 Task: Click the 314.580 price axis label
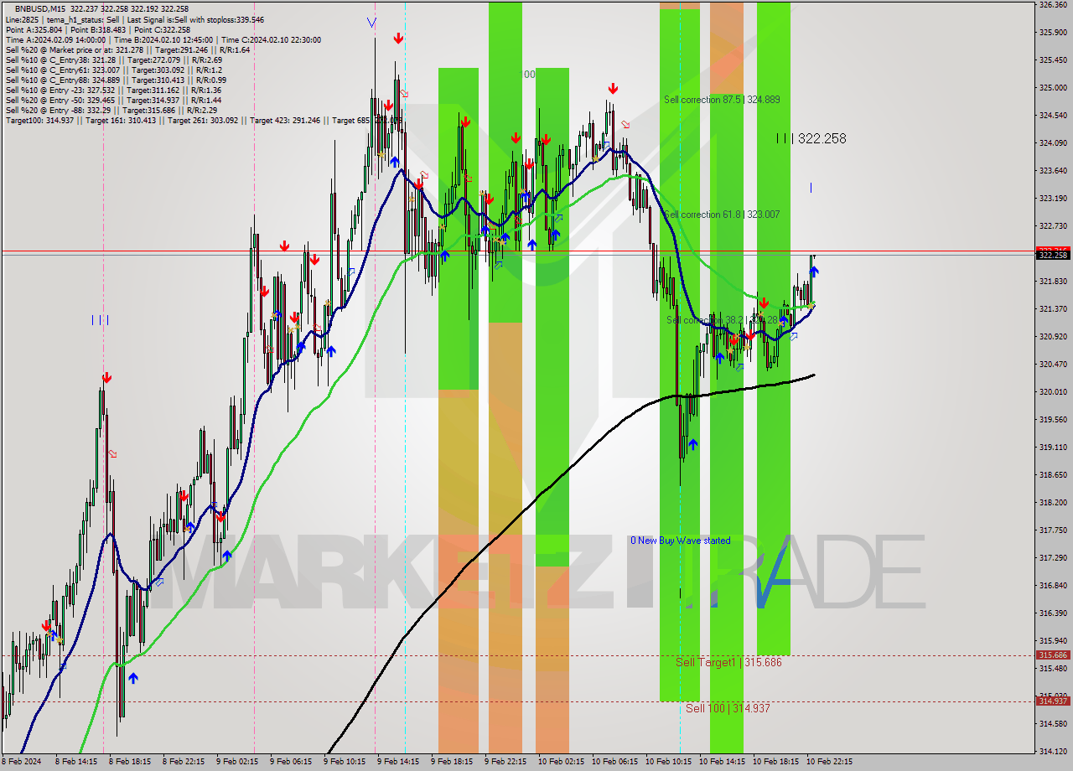(x=1053, y=723)
